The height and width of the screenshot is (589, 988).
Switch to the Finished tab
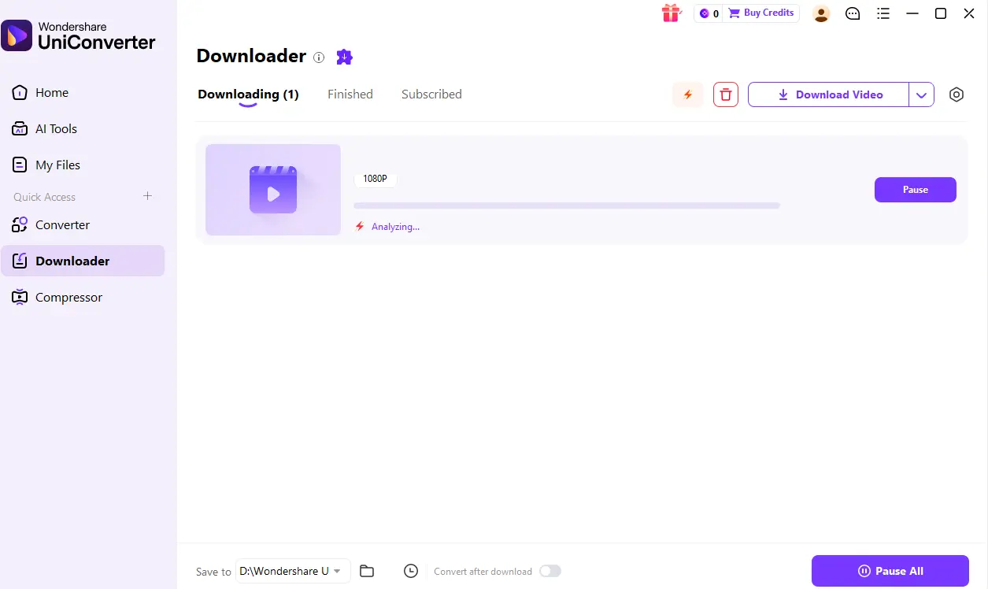[350, 94]
